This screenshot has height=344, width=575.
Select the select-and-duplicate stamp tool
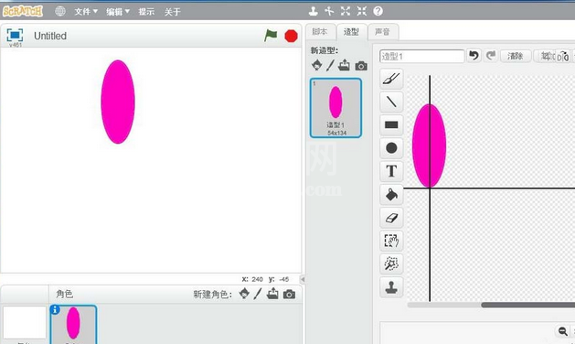pos(391,287)
